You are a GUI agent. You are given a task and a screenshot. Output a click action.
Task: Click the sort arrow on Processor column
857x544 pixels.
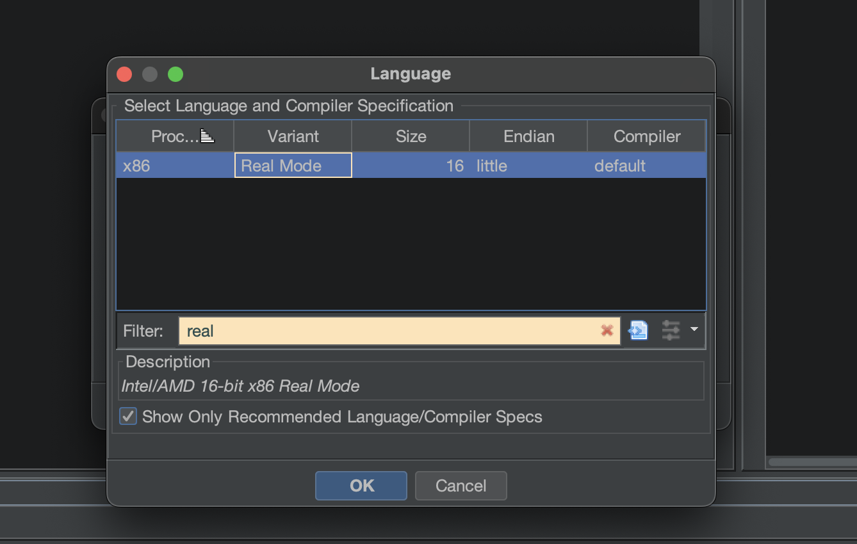[x=208, y=136]
